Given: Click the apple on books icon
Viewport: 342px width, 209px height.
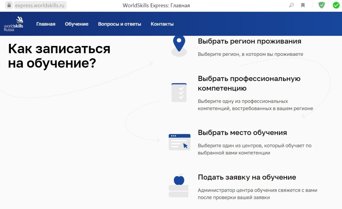Looking at the screenshot, I should point(179,186).
